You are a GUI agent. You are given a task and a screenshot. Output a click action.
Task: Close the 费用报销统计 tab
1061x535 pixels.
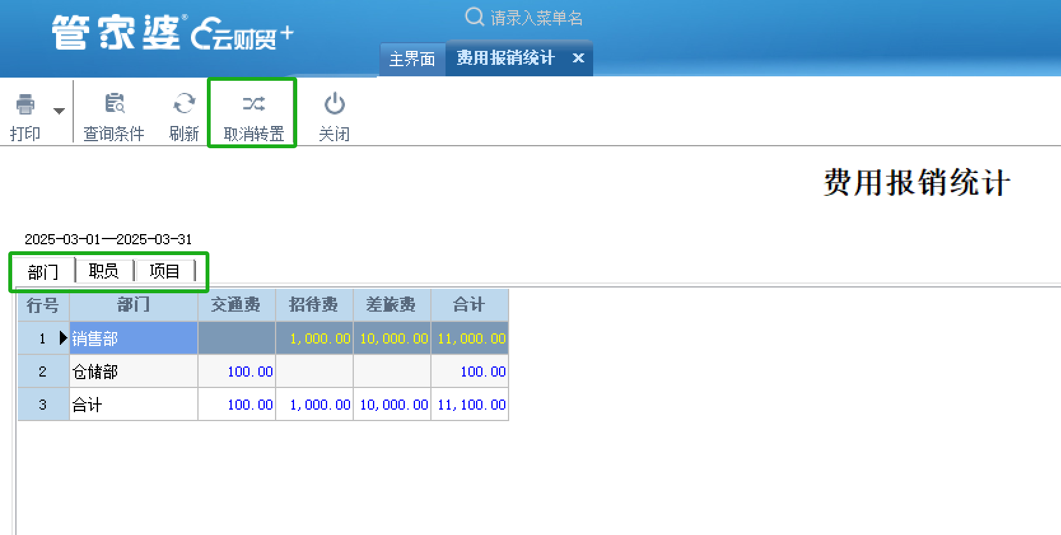[578, 59]
